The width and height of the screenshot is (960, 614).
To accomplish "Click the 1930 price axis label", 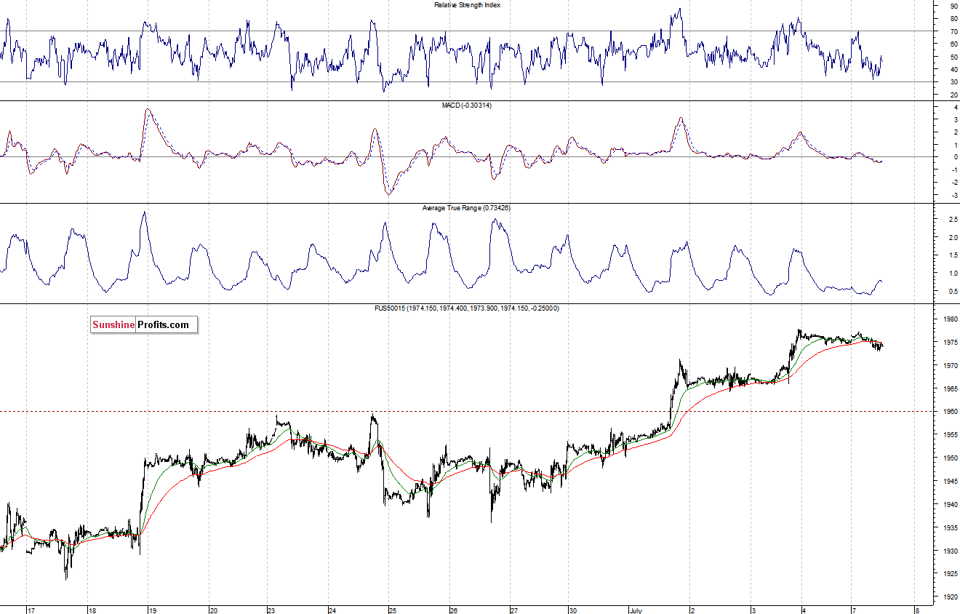I will (x=950, y=551).
